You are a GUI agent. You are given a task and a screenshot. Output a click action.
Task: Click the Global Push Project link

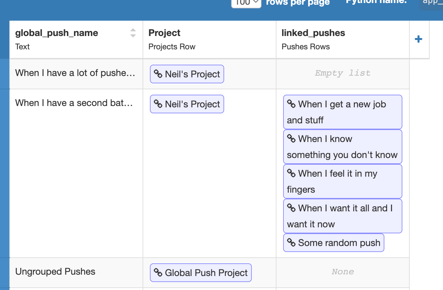tap(201, 273)
